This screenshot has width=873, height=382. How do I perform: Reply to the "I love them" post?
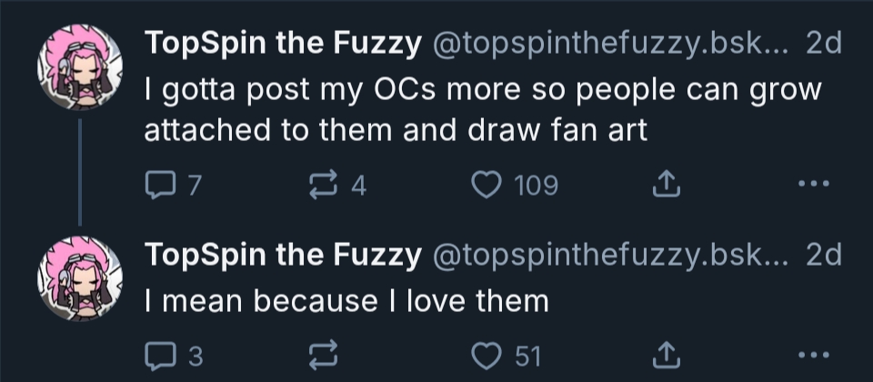[159, 356]
